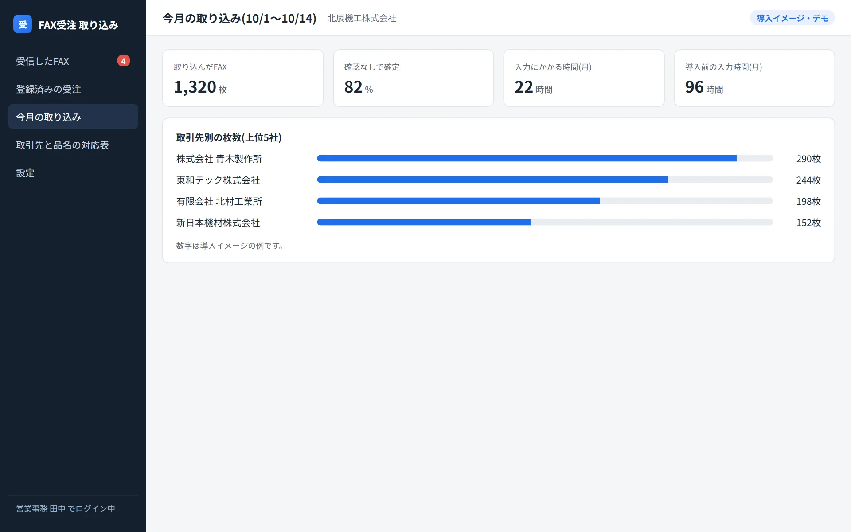Click the 取り込んだFAX 1,320枚 card

[x=243, y=78]
